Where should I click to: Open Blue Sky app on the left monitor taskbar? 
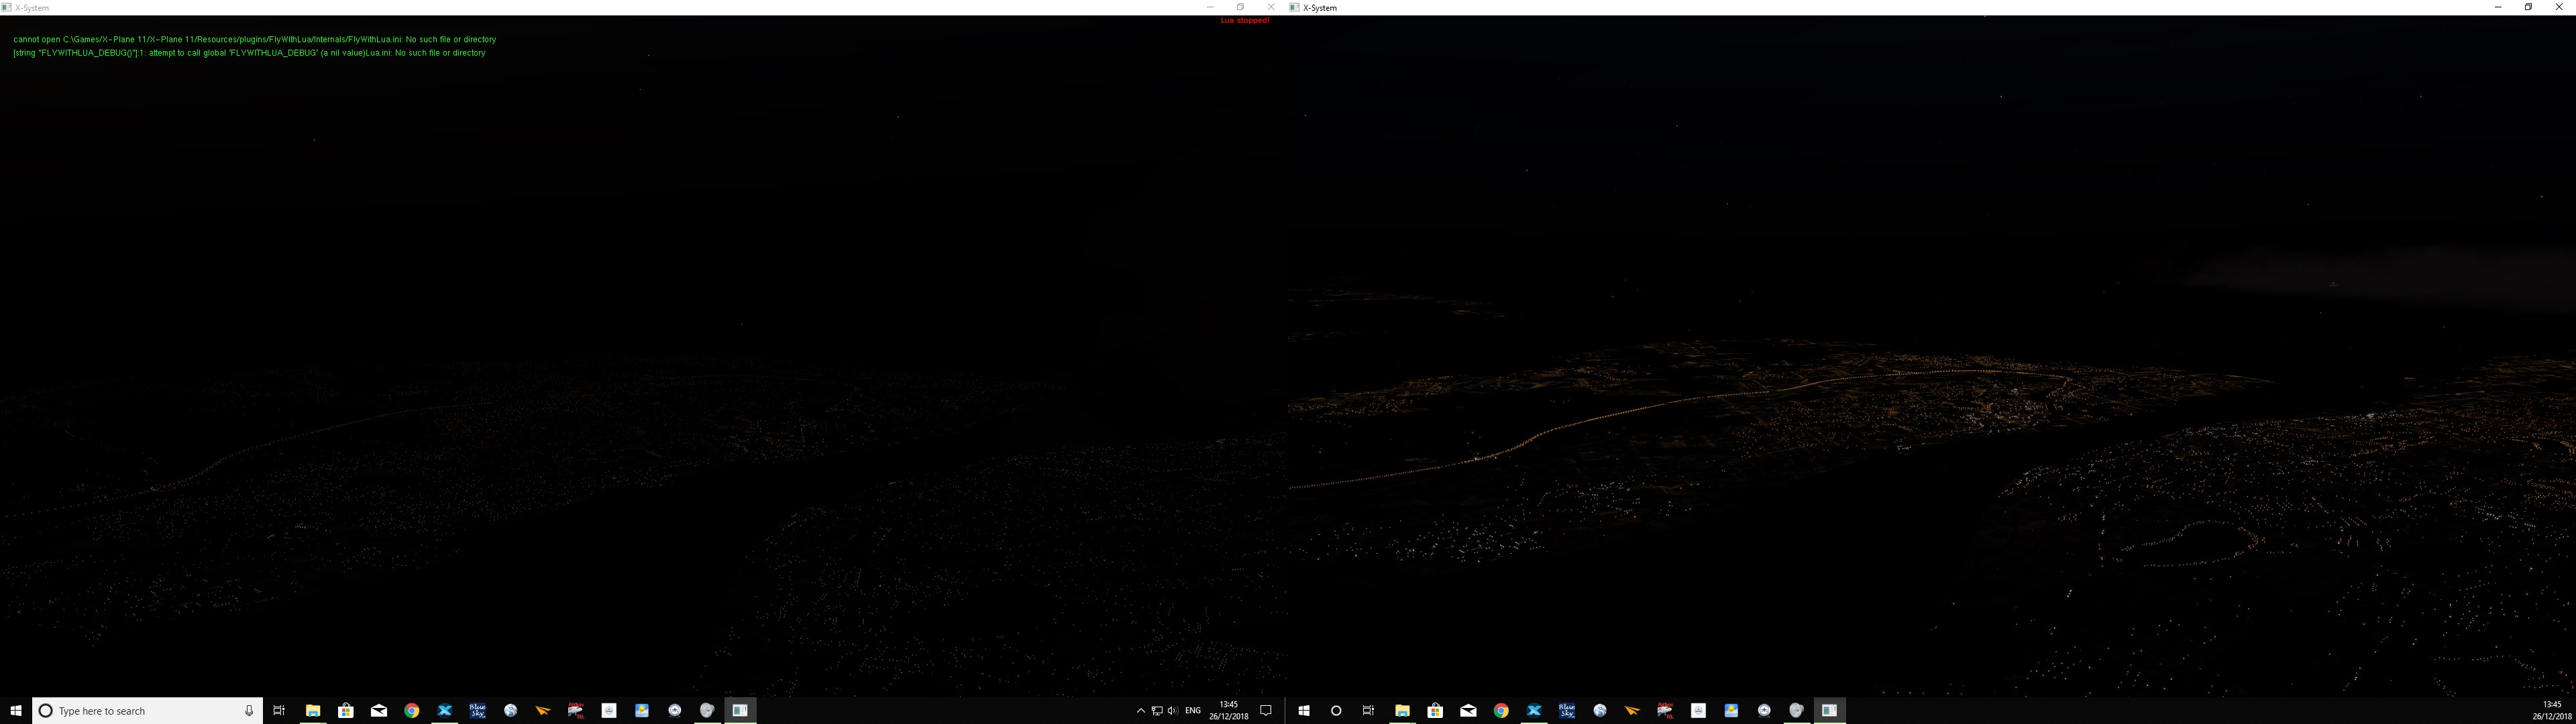(478, 710)
